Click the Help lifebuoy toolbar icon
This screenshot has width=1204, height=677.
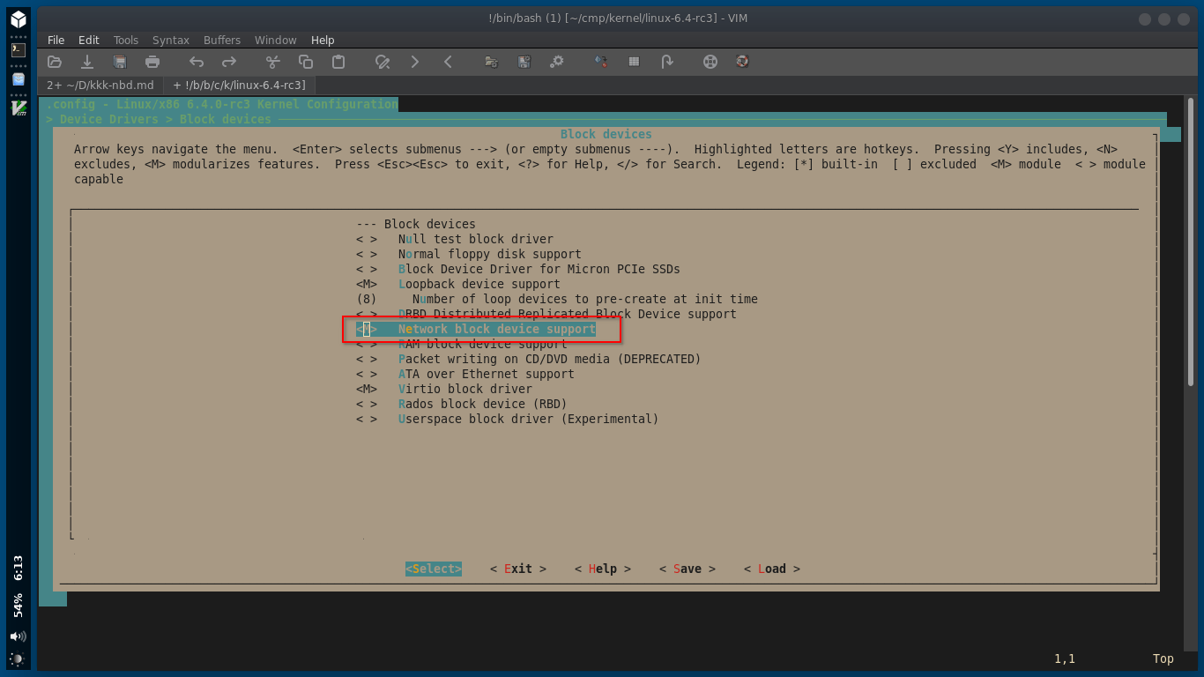(710, 62)
